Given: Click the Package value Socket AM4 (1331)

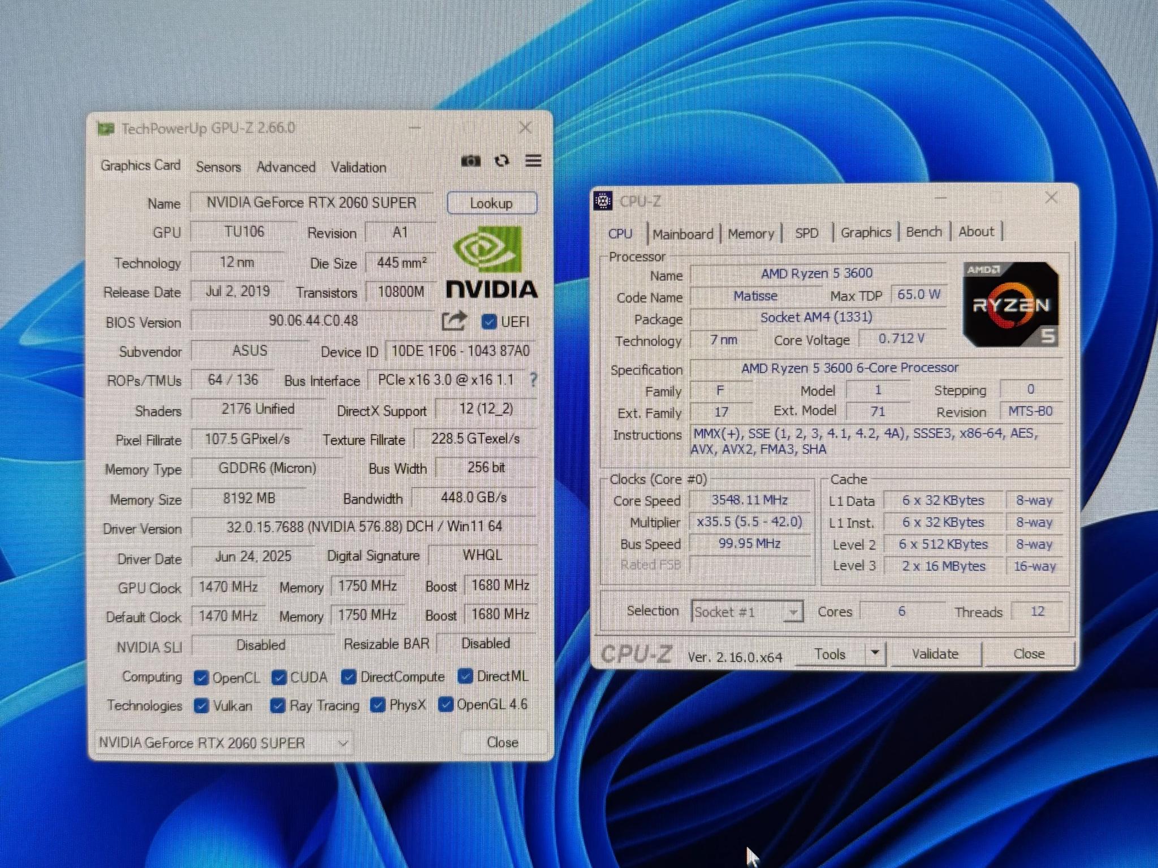Looking at the screenshot, I should [816, 318].
